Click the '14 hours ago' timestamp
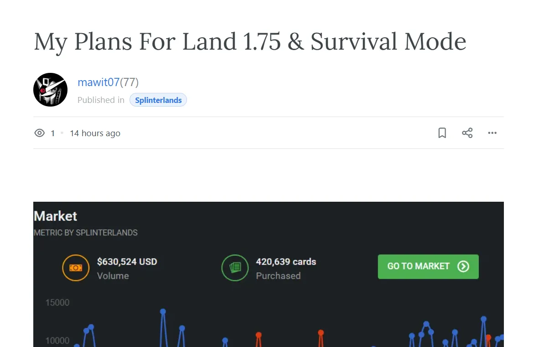Image resolution: width=539 pixels, height=347 pixels. (95, 133)
